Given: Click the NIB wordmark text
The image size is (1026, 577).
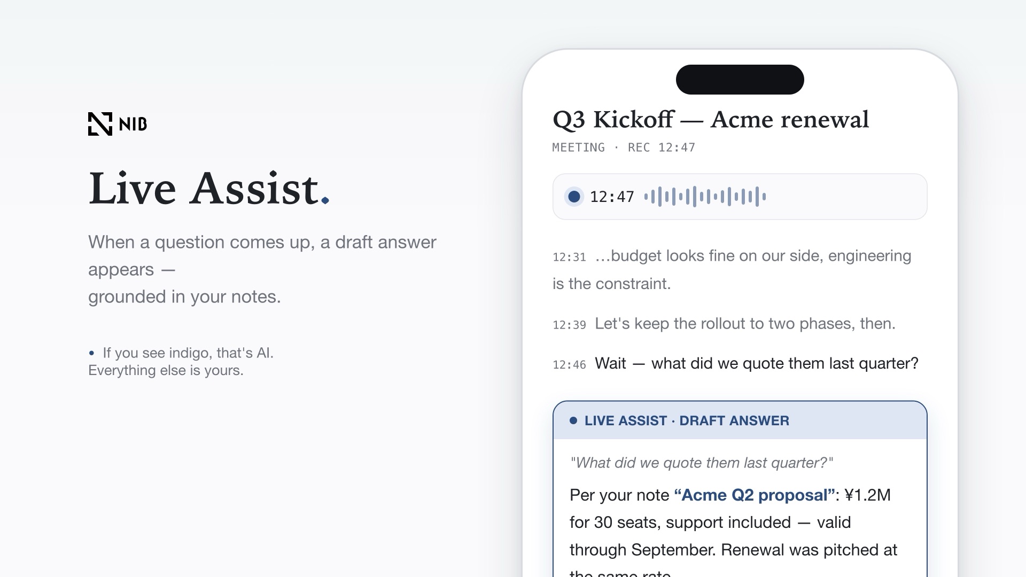Looking at the screenshot, I should [x=133, y=124].
